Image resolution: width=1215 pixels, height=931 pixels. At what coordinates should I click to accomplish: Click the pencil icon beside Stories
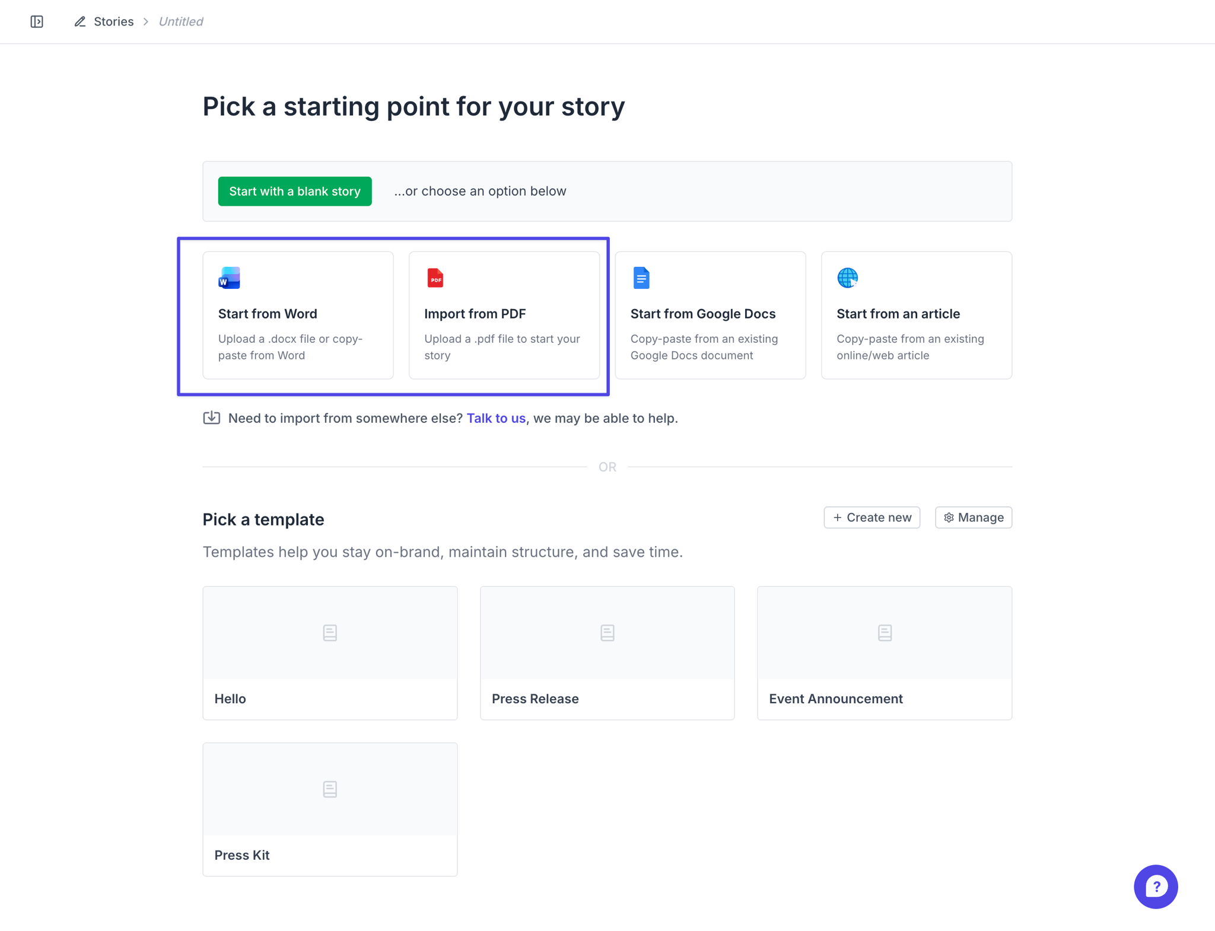pyautogui.click(x=80, y=22)
